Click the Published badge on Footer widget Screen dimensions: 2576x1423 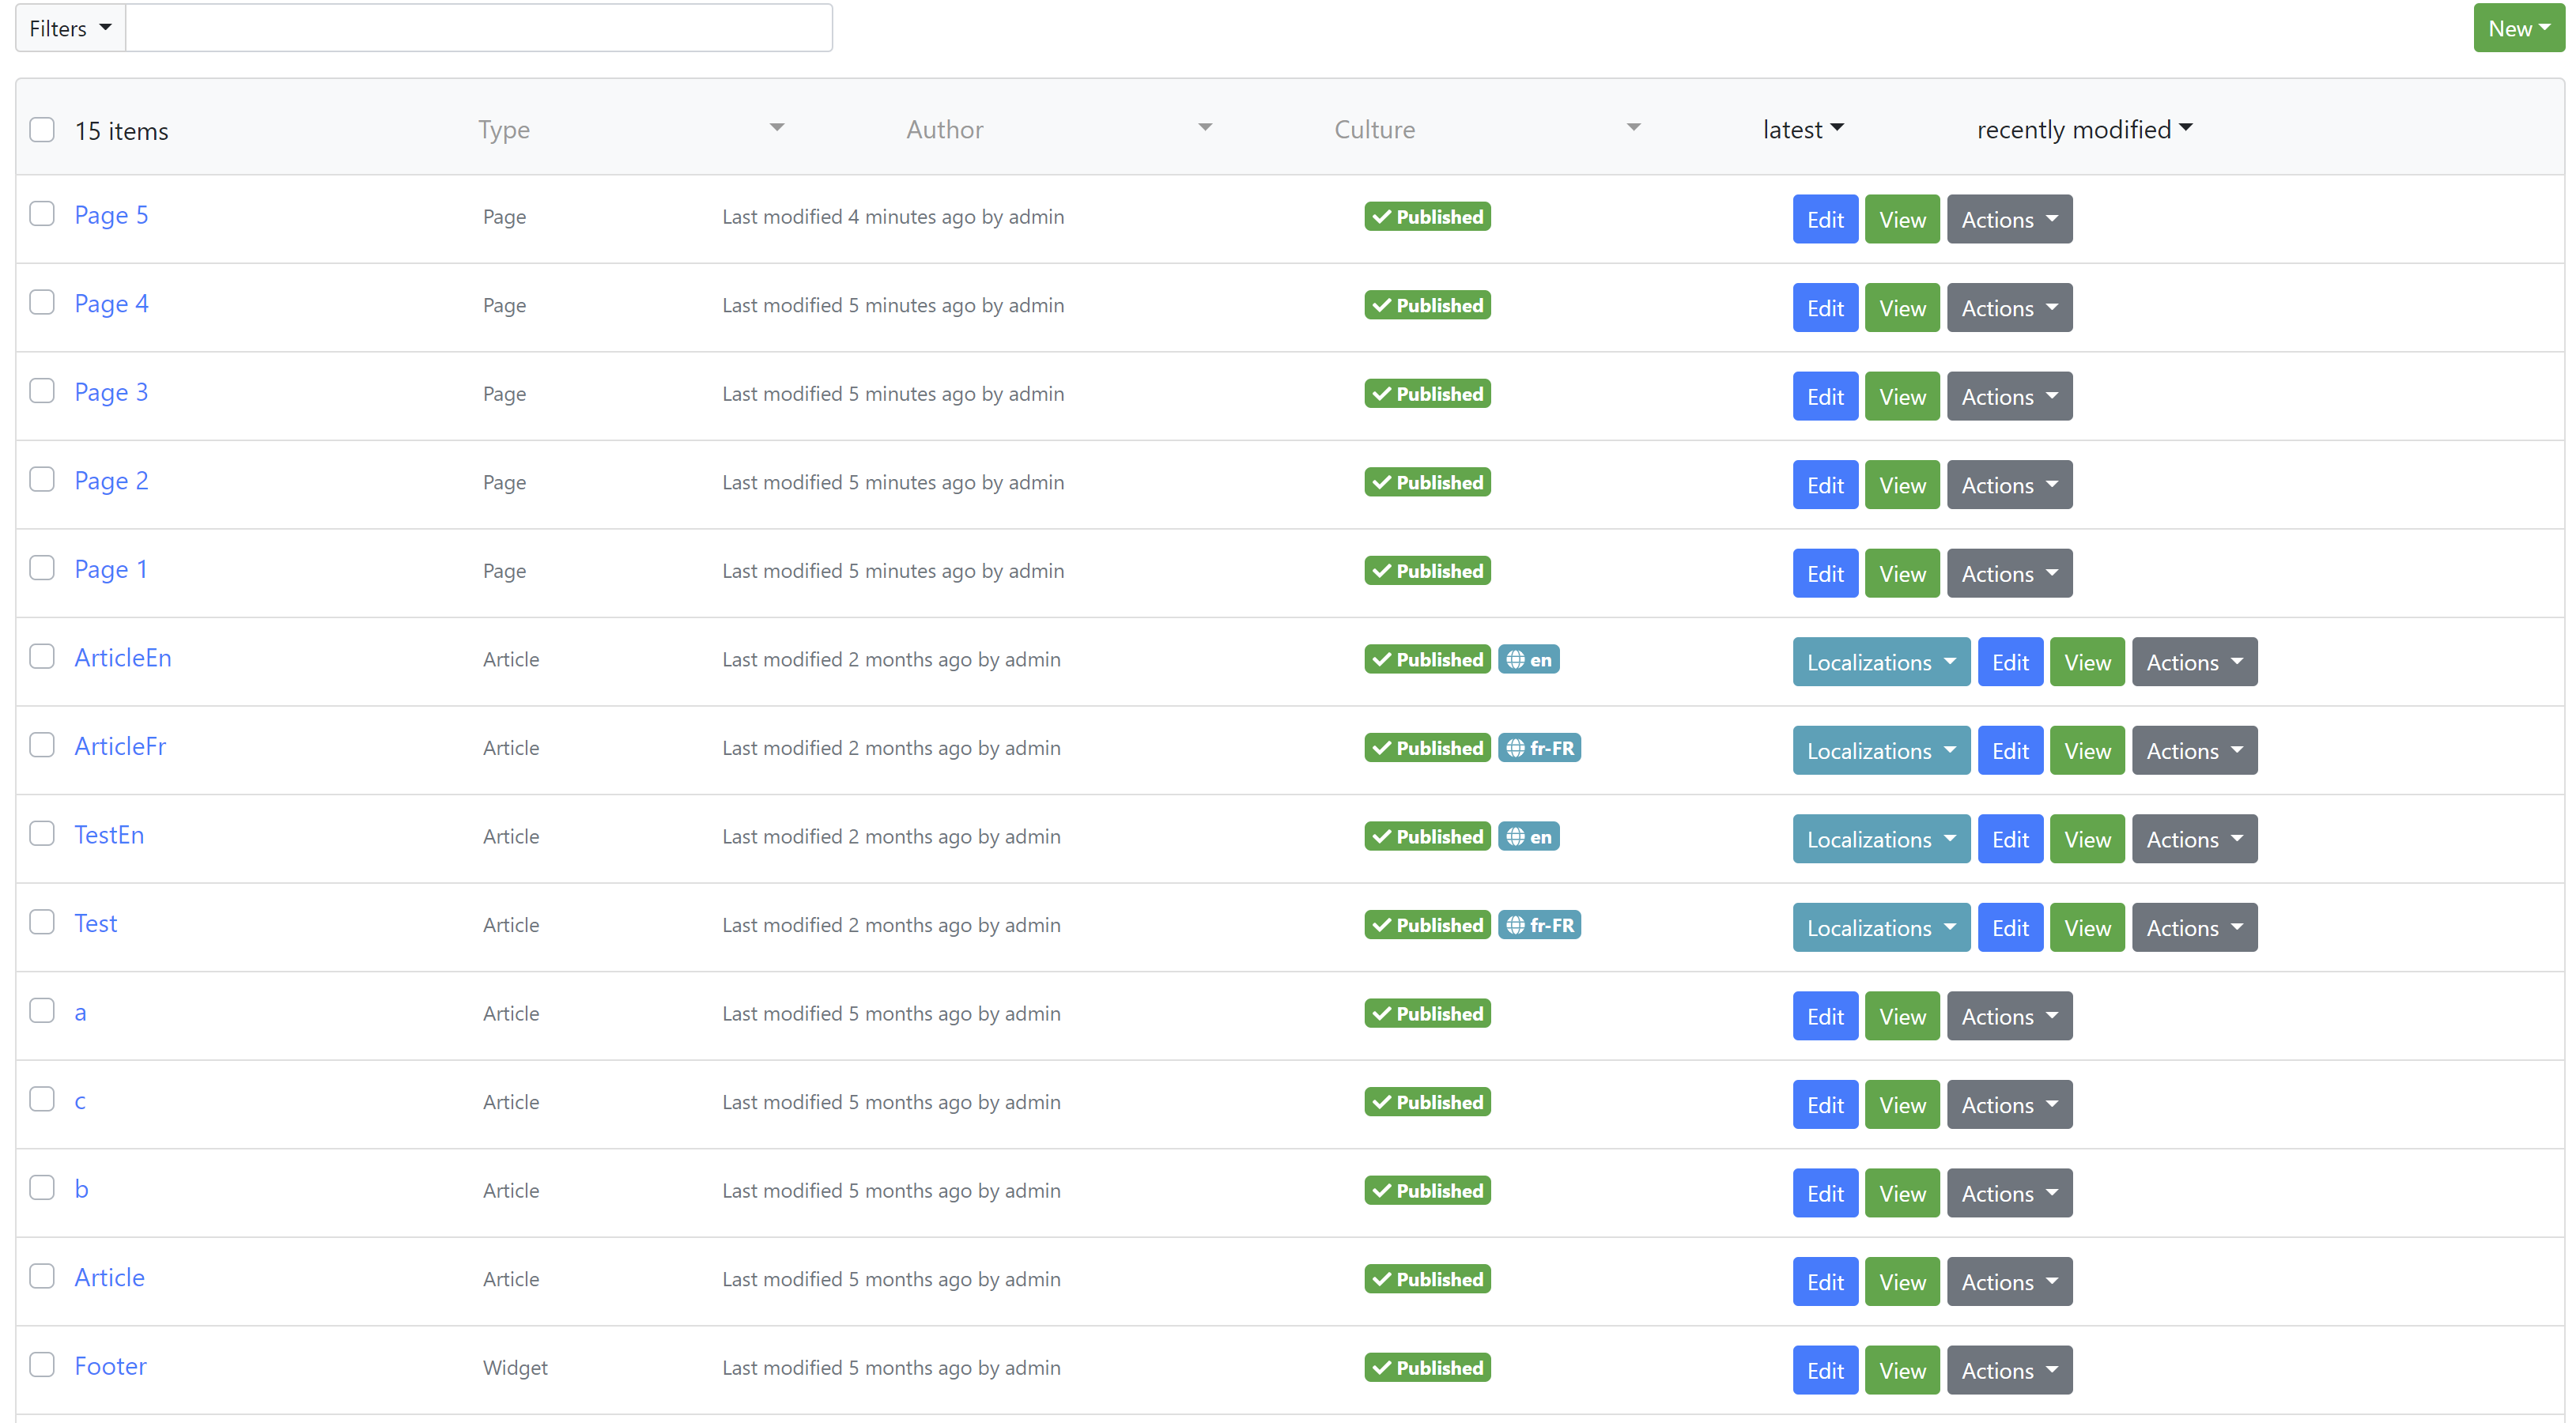pos(1427,1367)
